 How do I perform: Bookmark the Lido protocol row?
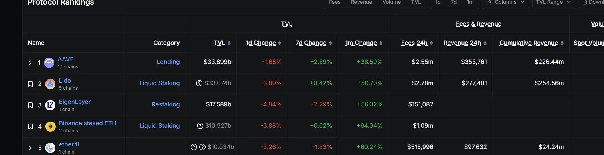pos(30,84)
